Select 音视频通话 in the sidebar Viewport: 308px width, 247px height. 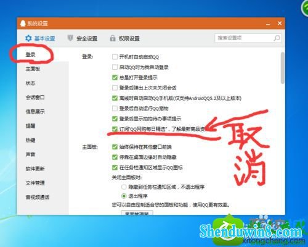click(38, 197)
